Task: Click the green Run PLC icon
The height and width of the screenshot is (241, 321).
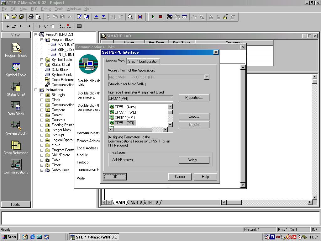Action: click(153, 17)
